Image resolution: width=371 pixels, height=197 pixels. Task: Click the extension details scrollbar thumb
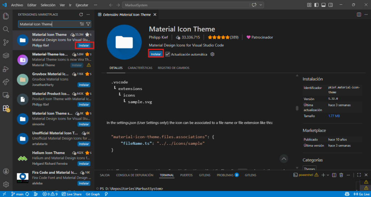tap(297, 108)
